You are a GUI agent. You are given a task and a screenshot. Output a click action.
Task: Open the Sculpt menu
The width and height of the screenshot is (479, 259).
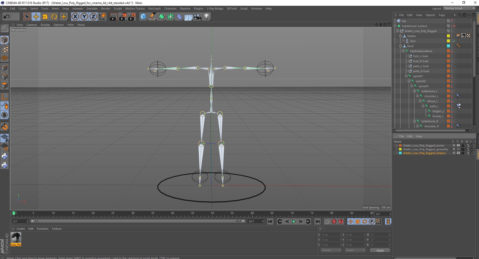click(x=118, y=9)
